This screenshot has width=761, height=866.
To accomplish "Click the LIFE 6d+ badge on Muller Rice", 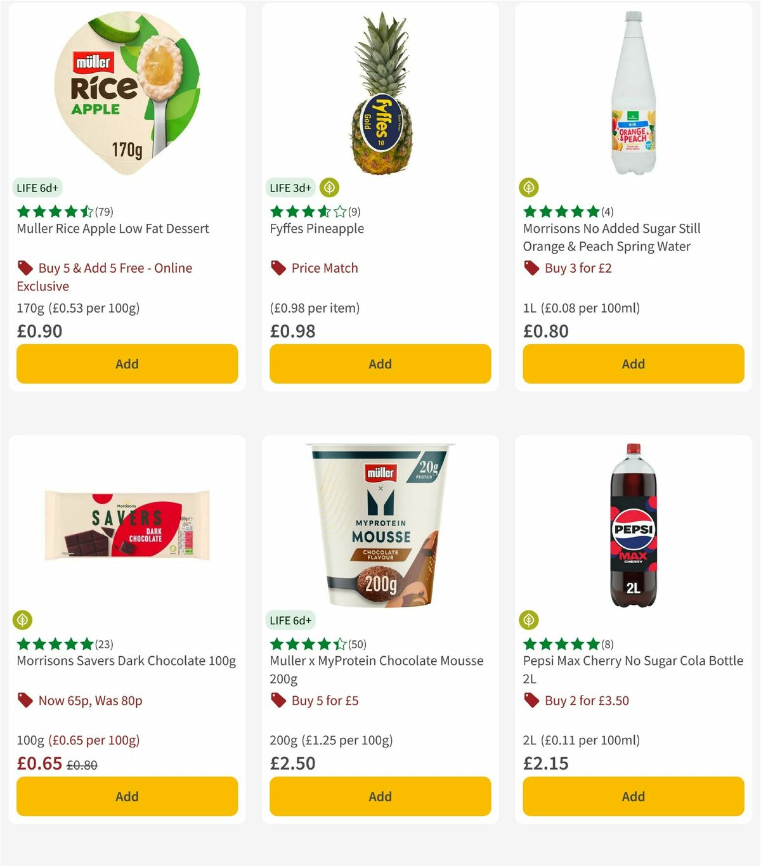I will coord(36,188).
